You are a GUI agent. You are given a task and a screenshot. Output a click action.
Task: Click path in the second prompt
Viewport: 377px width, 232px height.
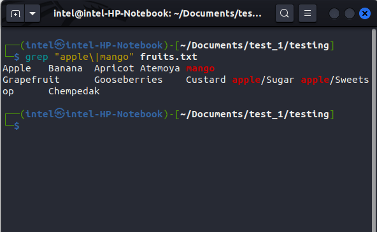coord(254,114)
